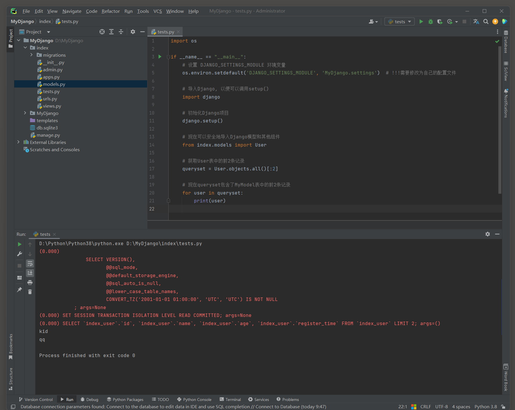Collapse the MyDjango root folder

coord(19,40)
